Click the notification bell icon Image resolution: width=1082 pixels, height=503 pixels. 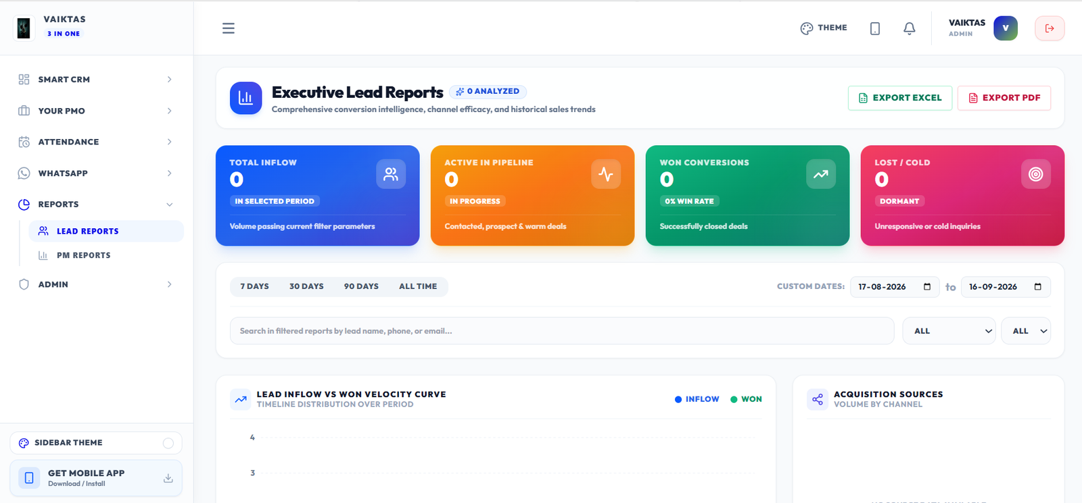coord(910,28)
